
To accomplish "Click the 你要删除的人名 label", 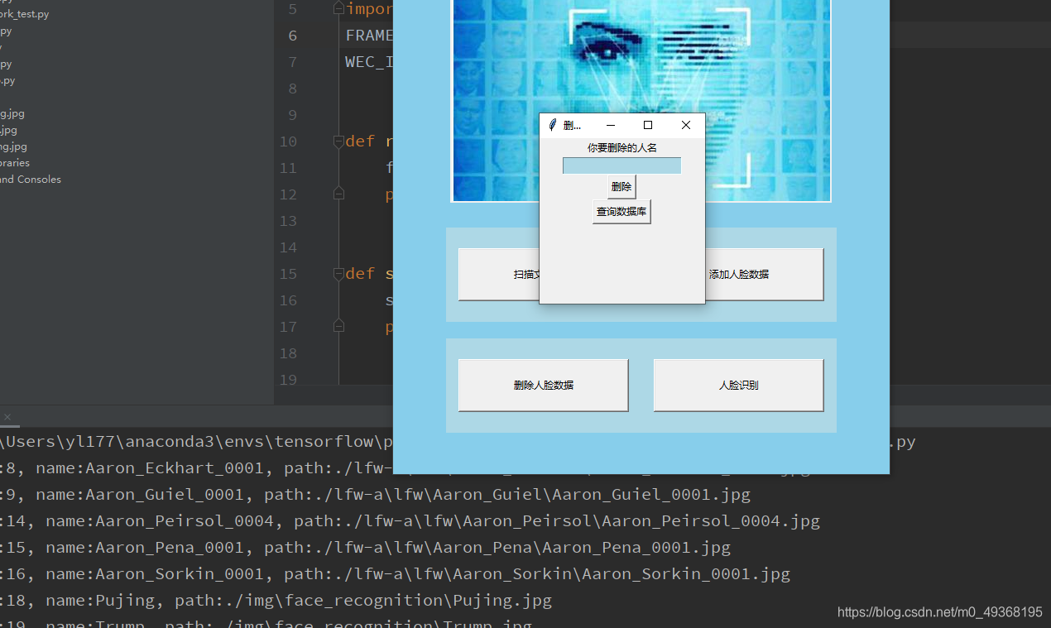I will click(621, 147).
